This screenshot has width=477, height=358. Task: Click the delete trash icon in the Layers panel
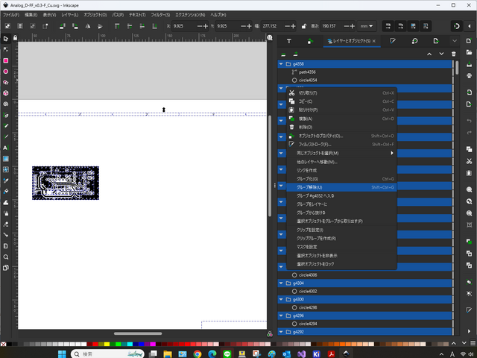(x=453, y=54)
